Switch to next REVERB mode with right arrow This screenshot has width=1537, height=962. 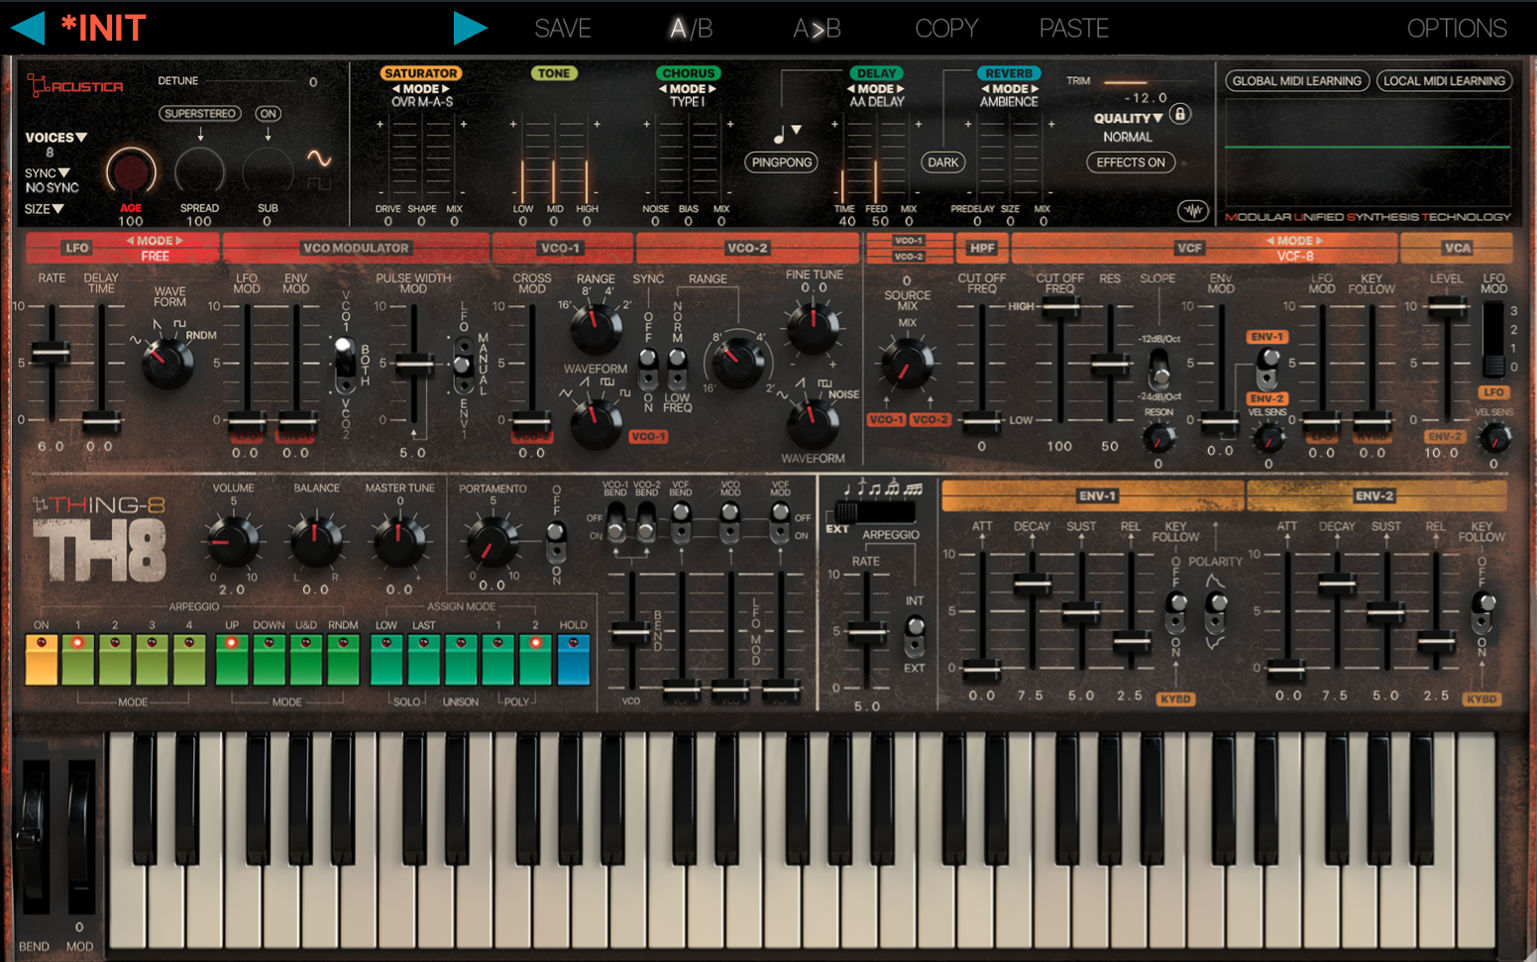click(1034, 88)
